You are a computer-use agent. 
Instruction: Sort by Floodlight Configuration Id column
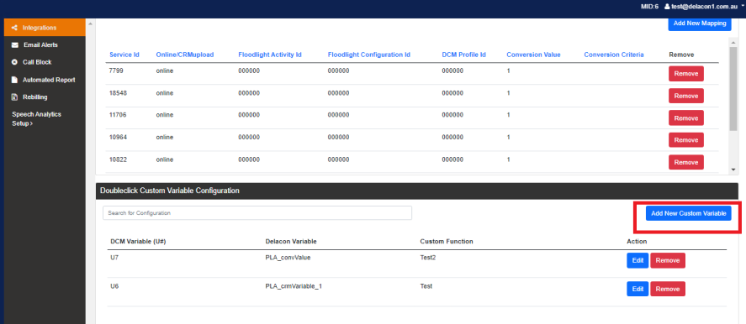pos(368,55)
